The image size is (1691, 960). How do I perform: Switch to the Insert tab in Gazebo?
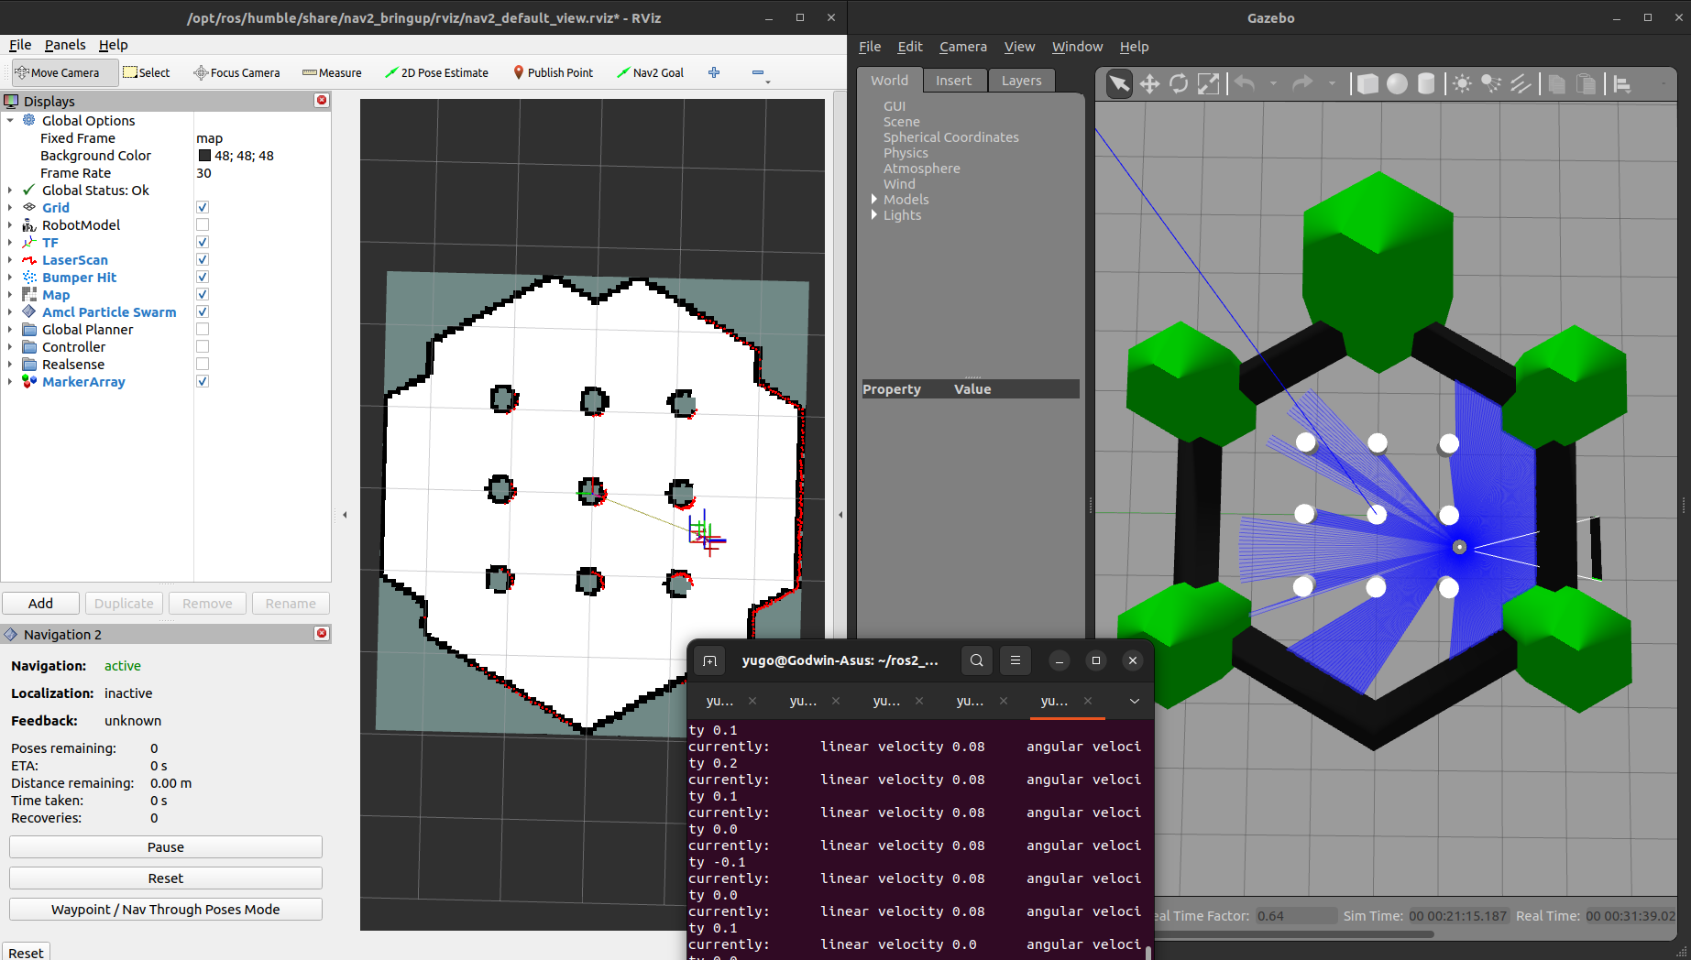coord(953,81)
